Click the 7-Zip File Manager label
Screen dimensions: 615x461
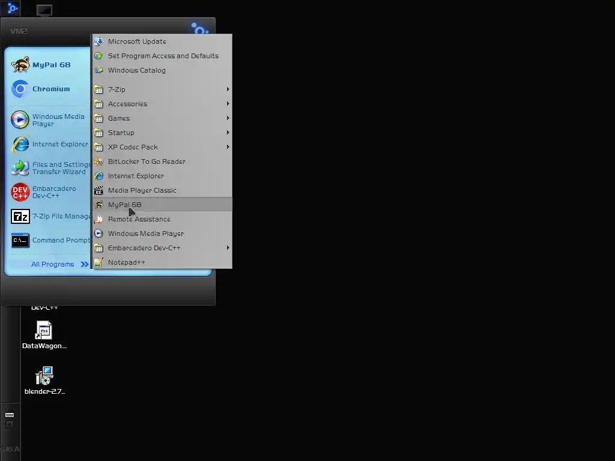[x=61, y=216]
